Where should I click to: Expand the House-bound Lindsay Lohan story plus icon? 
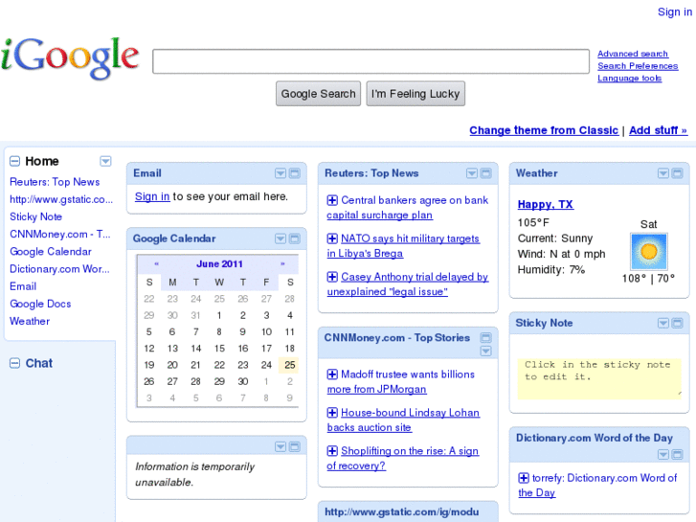click(332, 413)
